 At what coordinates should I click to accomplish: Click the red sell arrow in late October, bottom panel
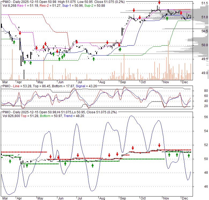(x=159, y=145)
